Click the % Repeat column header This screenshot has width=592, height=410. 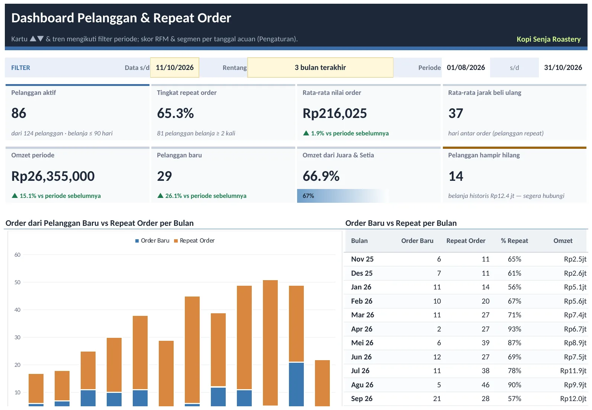tap(514, 241)
